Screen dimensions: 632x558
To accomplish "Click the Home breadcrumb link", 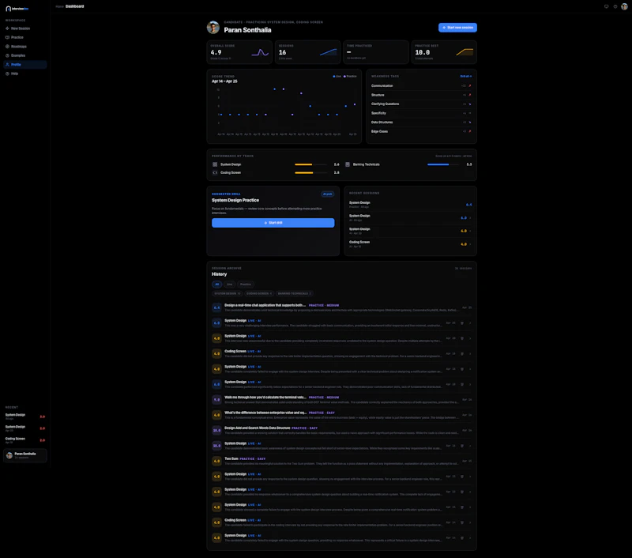I will coord(60,6).
